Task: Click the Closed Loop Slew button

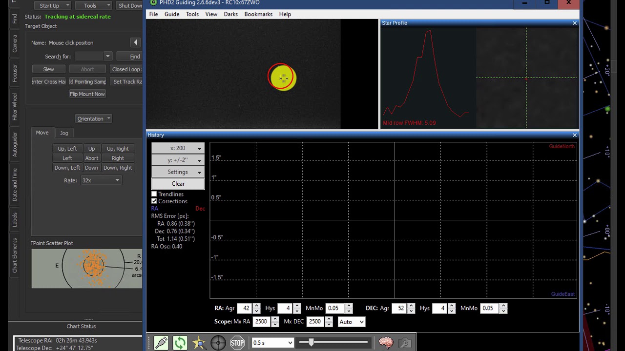Action: [x=126, y=69]
